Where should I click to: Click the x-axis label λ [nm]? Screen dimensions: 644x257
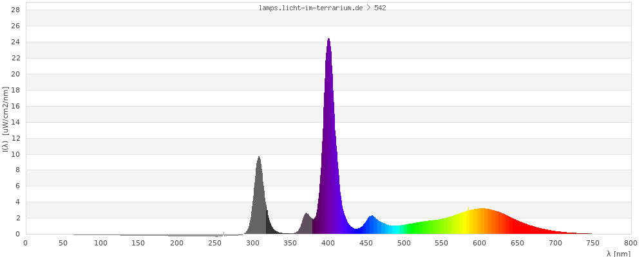coord(618,254)
